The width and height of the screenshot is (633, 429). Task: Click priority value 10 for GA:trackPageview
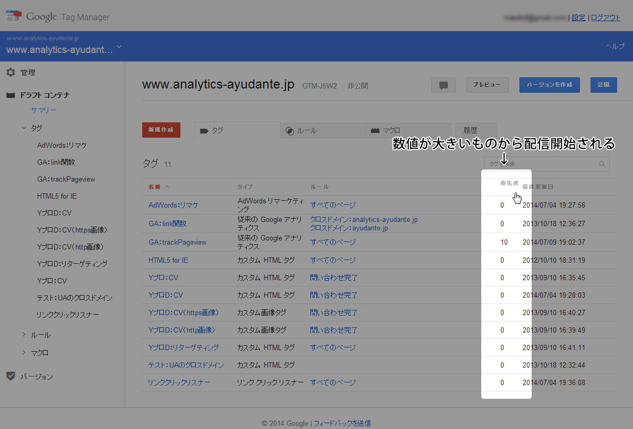pyautogui.click(x=504, y=242)
